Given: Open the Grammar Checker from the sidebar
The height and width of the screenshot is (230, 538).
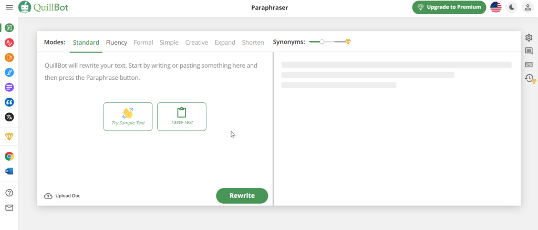Looking at the screenshot, I should [x=9, y=43].
